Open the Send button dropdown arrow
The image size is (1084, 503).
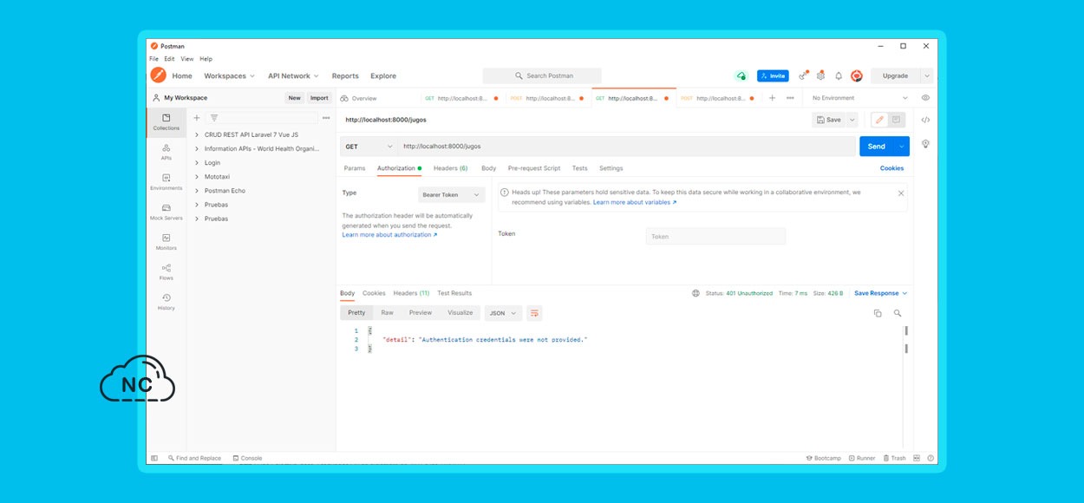tap(902, 147)
